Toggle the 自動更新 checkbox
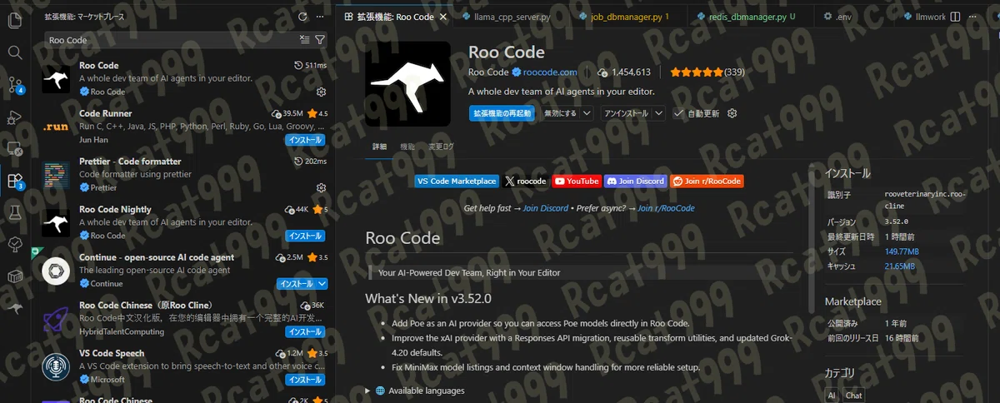The height and width of the screenshot is (403, 1000). [x=679, y=113]
